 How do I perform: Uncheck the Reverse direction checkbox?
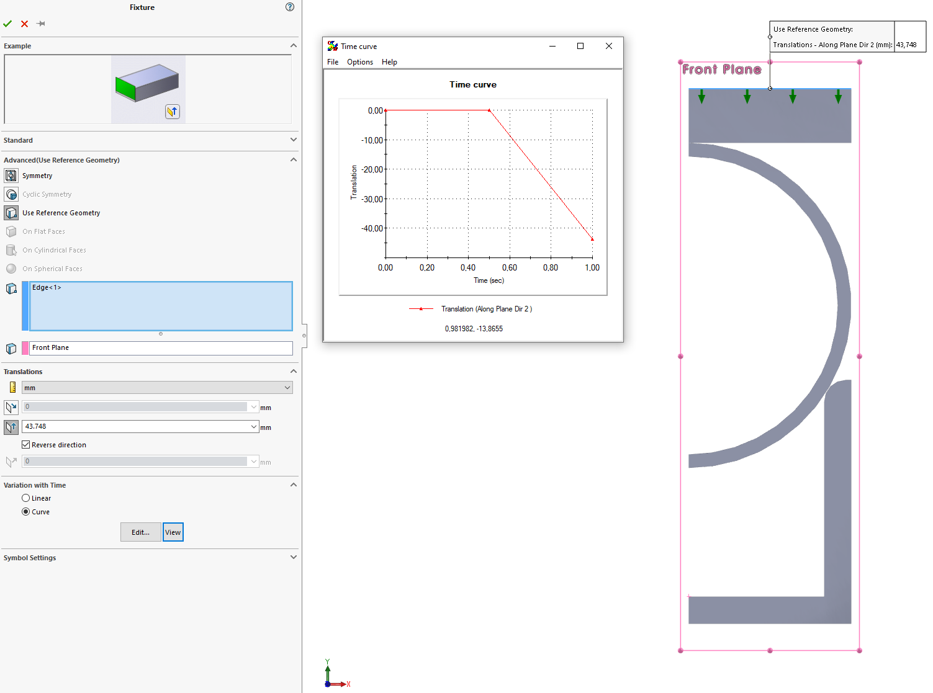click(x=26, y=445)
